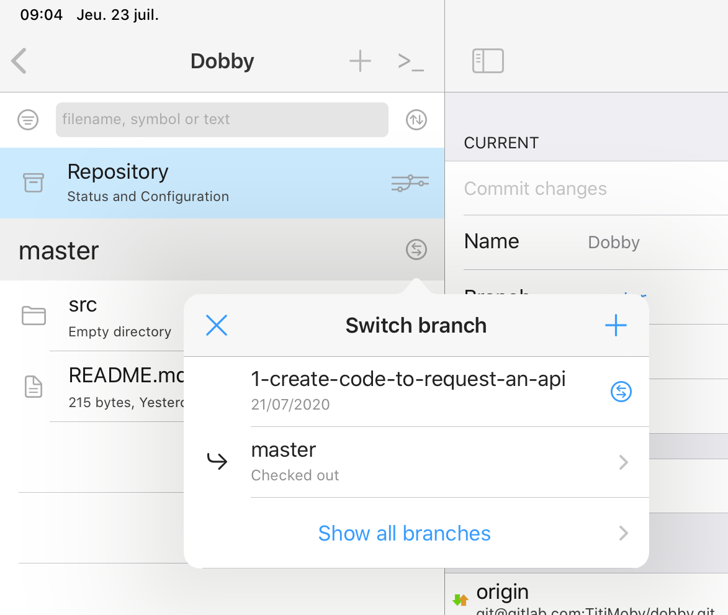Image resolution: width=728 pixels, height=615 pixels.
Task: Tap the plus icon in Dobby header
Action: [360, 61]
